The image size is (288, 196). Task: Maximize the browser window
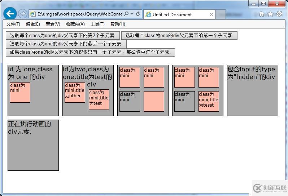coord(263,4)
